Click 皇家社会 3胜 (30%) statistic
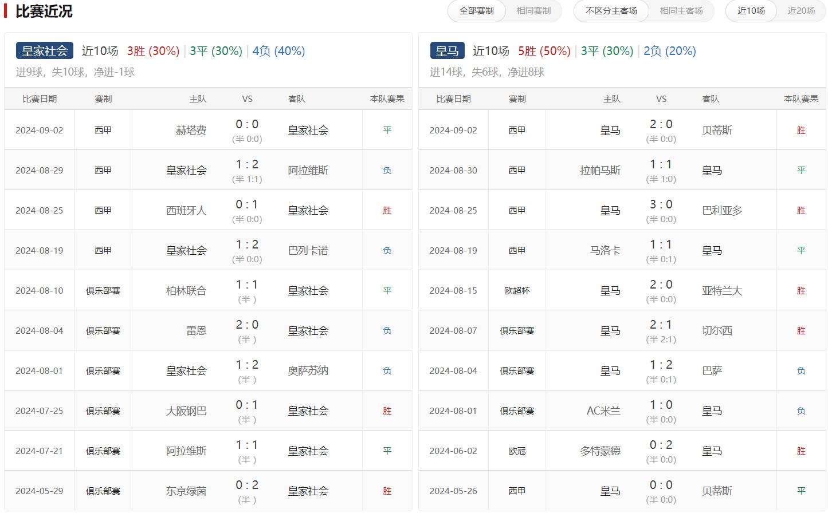 tap(154, 51)
